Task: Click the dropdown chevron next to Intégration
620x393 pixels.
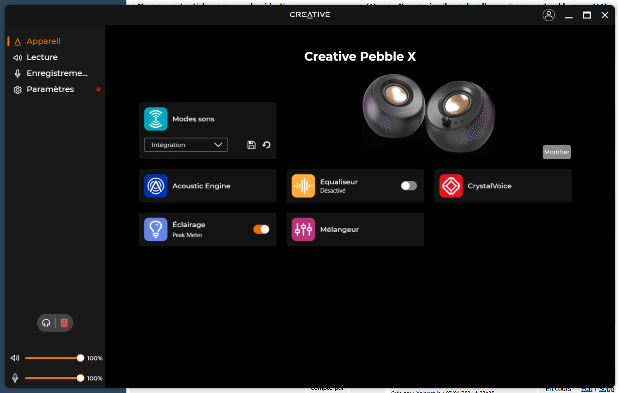Action: click(218, 145)
